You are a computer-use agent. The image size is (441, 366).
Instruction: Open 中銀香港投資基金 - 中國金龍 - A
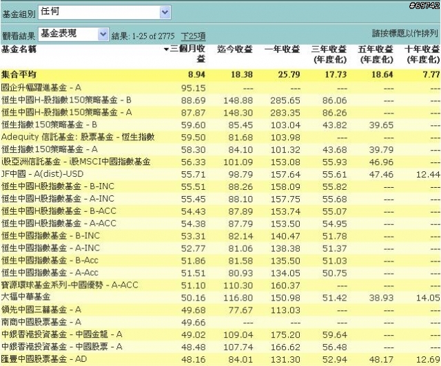coord(61,334)
